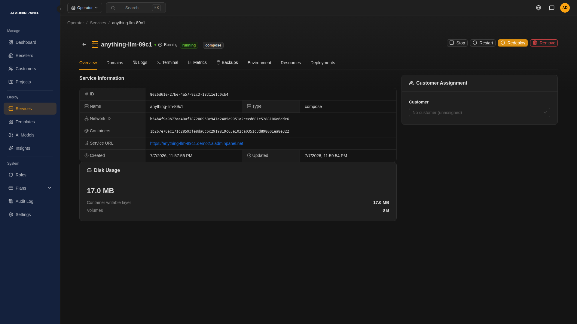Click the Templates icon in the sidebar
The image size is (577, 324).
[x=11, y=122]
